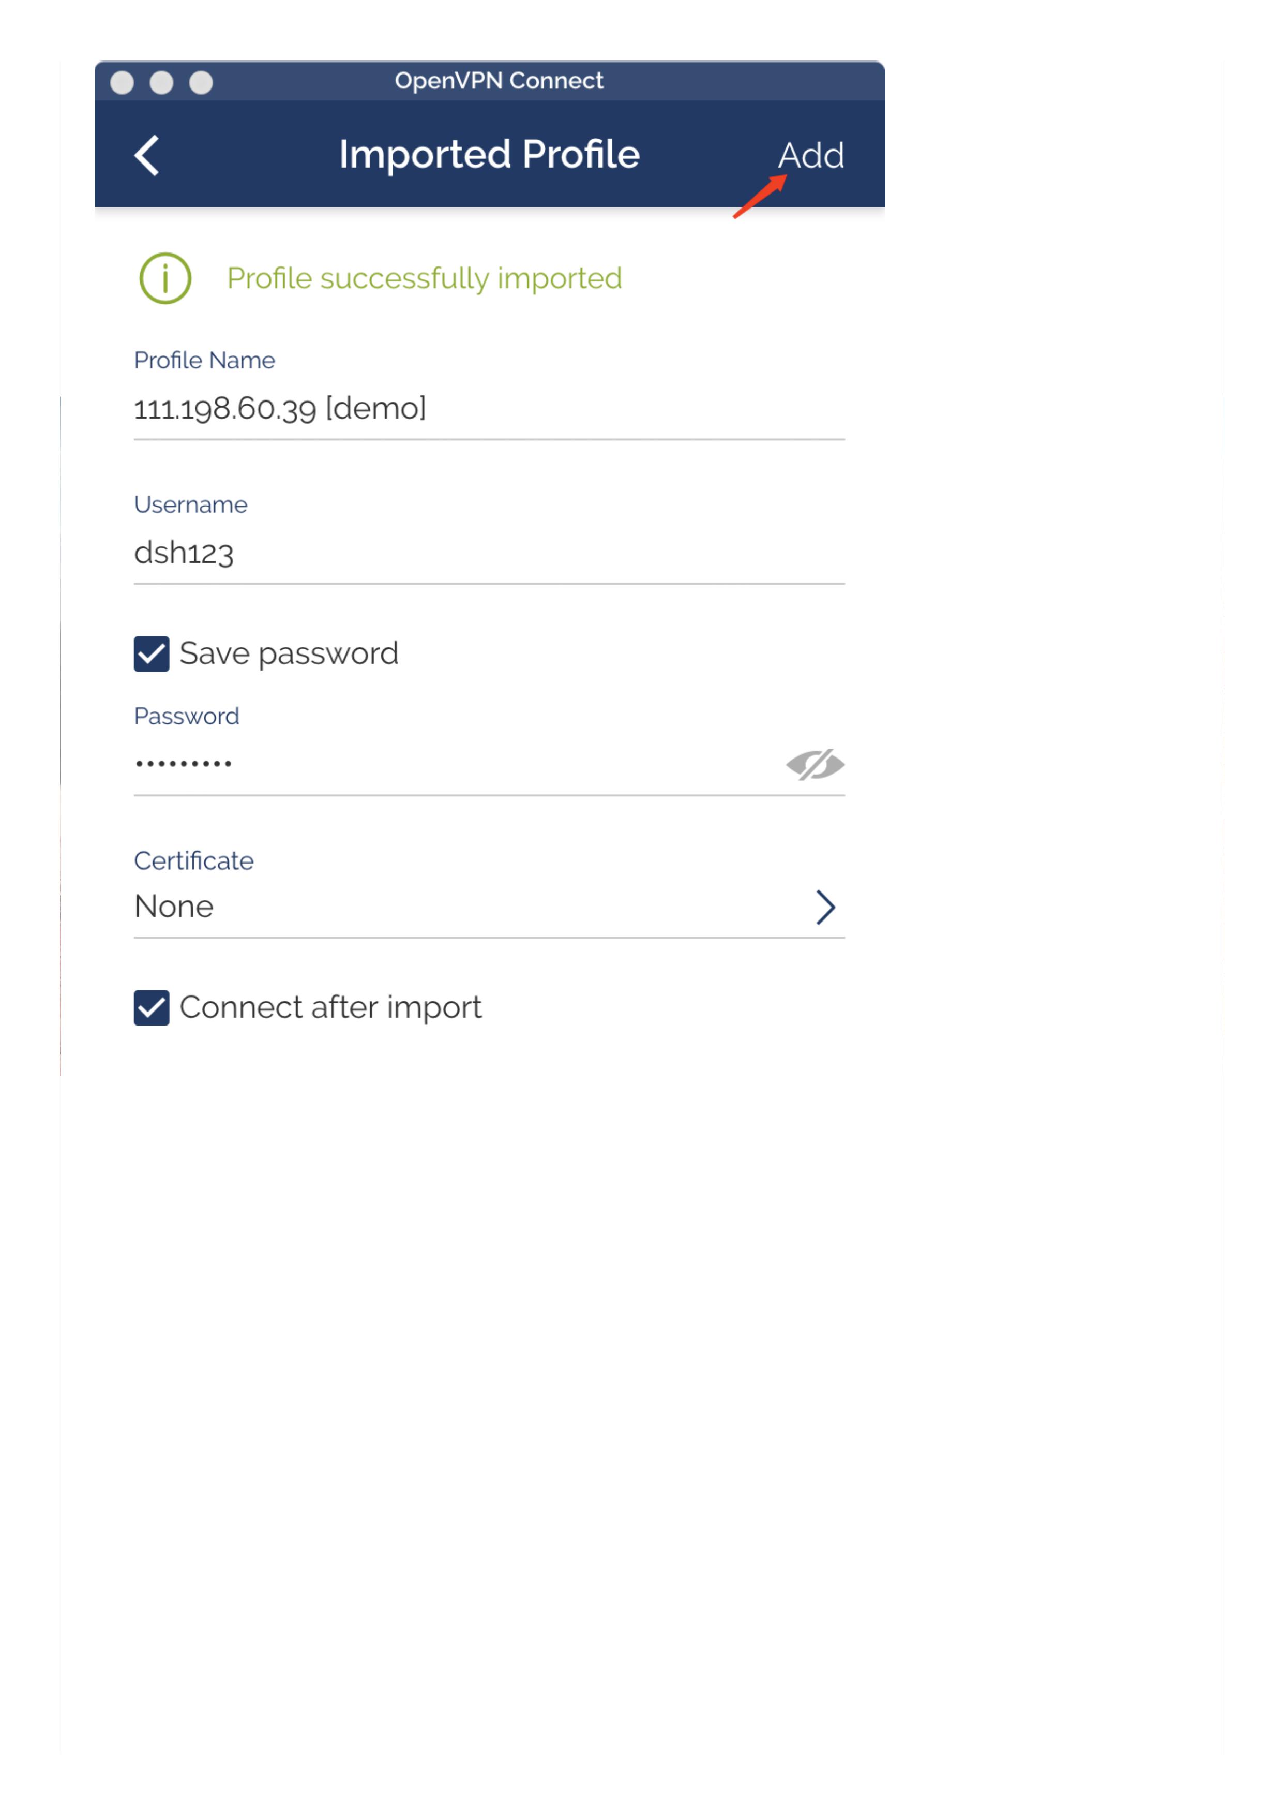
Task: Click the blue Username label
Action: tap(191, 504)
